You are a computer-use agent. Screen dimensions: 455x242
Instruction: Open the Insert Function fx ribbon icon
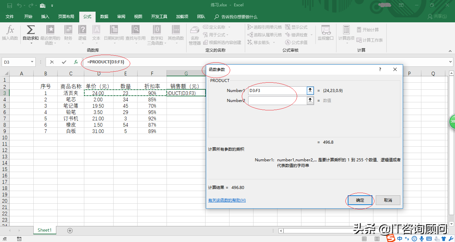10,30
